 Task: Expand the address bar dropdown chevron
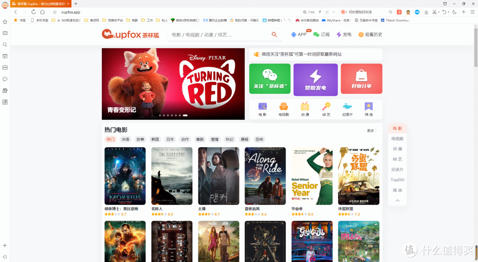(x=334, y=12)
